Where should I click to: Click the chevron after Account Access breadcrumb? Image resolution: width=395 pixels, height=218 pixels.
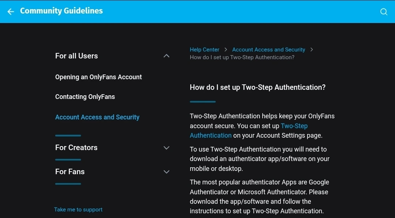coord(312,50)
